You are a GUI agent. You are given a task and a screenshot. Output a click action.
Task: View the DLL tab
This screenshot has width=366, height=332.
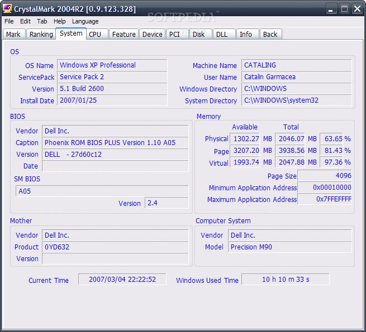[222, 35]
